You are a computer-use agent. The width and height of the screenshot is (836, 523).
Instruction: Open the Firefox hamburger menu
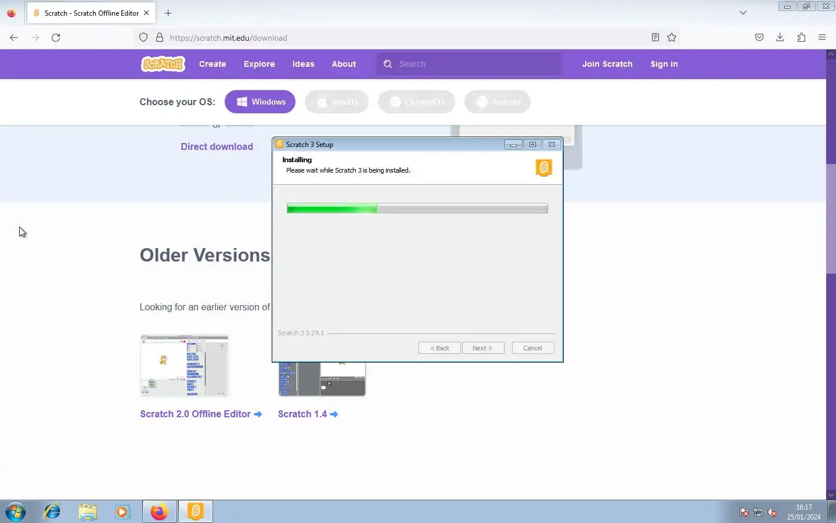click(x=822, y=38)
